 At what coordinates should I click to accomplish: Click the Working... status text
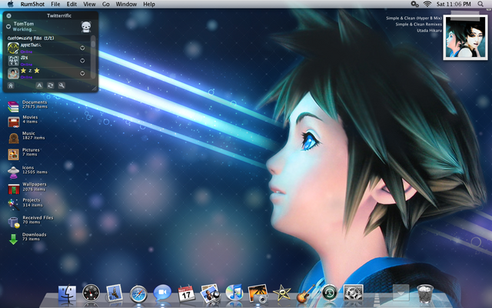pyautogui.click(x=25, y=29)
